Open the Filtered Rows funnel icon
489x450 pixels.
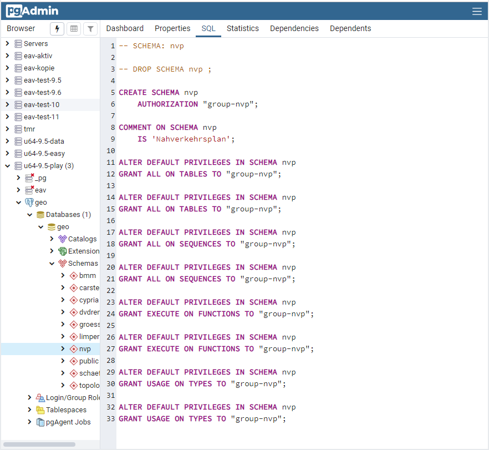click(90, 28)
